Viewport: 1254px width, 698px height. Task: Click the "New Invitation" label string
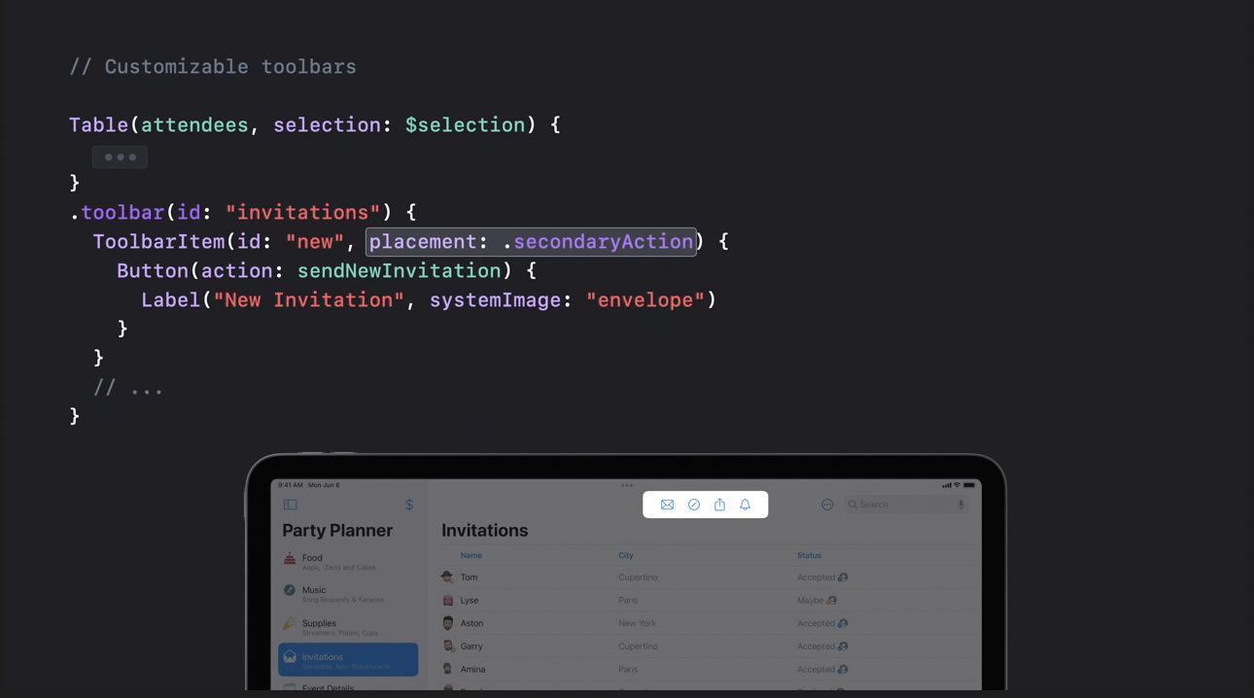tap(308, 300)
